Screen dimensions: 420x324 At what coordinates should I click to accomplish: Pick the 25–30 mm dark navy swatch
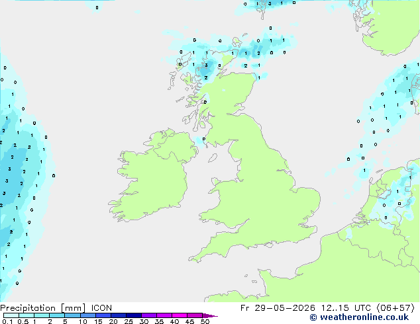point(134,315)
